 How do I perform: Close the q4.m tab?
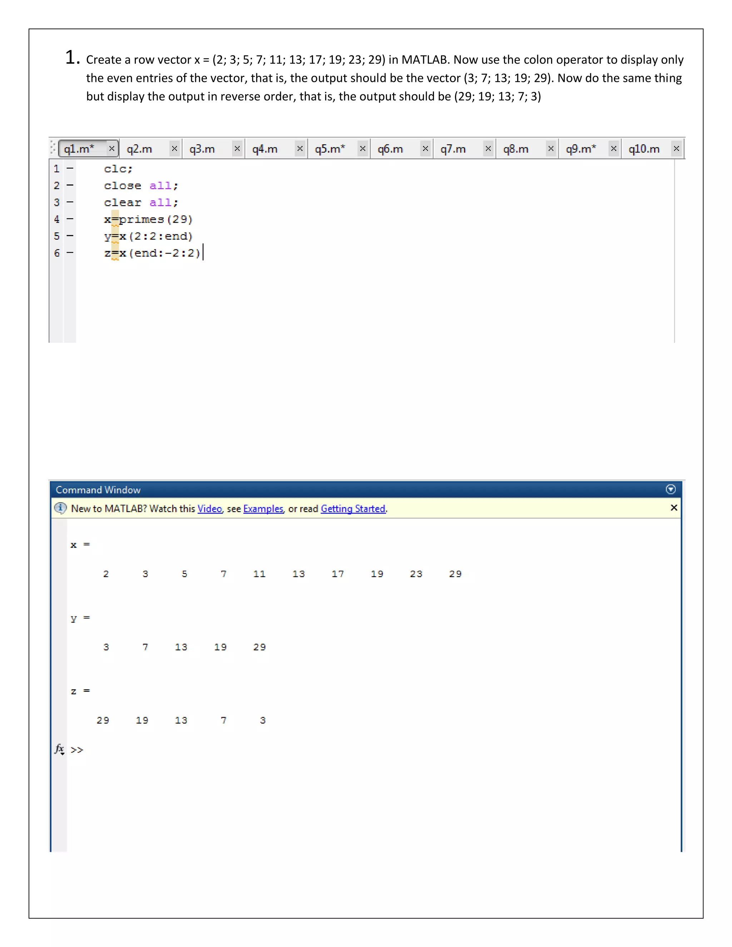[300, 148]
